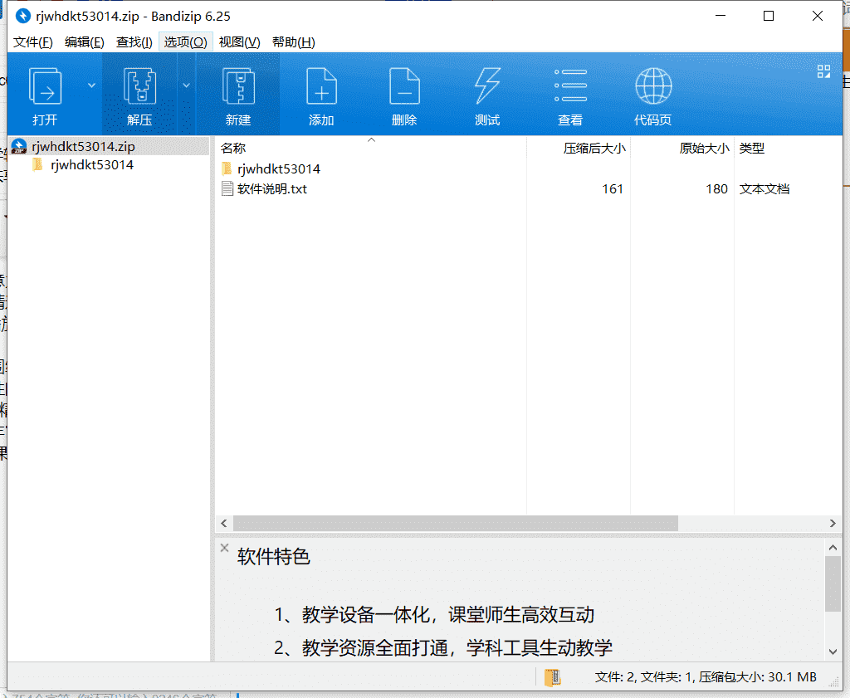Click comment pane scroll down arrow
This screenshot has width=850, height=698.
tap(833, 652)
